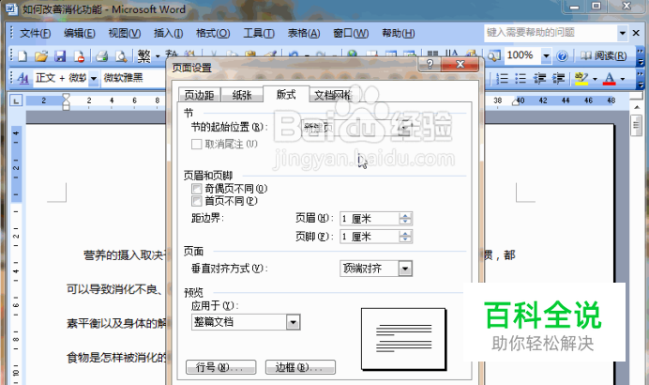Screen dimensions: 649x385
Task: Open 应用于 整篇文档 dropdown
Action: [x=293, y=322]
